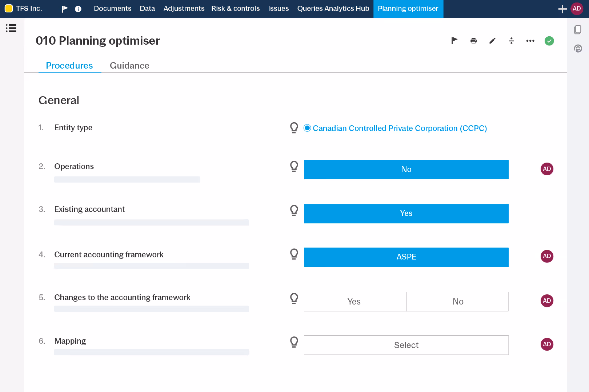Open the comments panel icon
Viewport: 589px width, 392px height.
point(578,48)
